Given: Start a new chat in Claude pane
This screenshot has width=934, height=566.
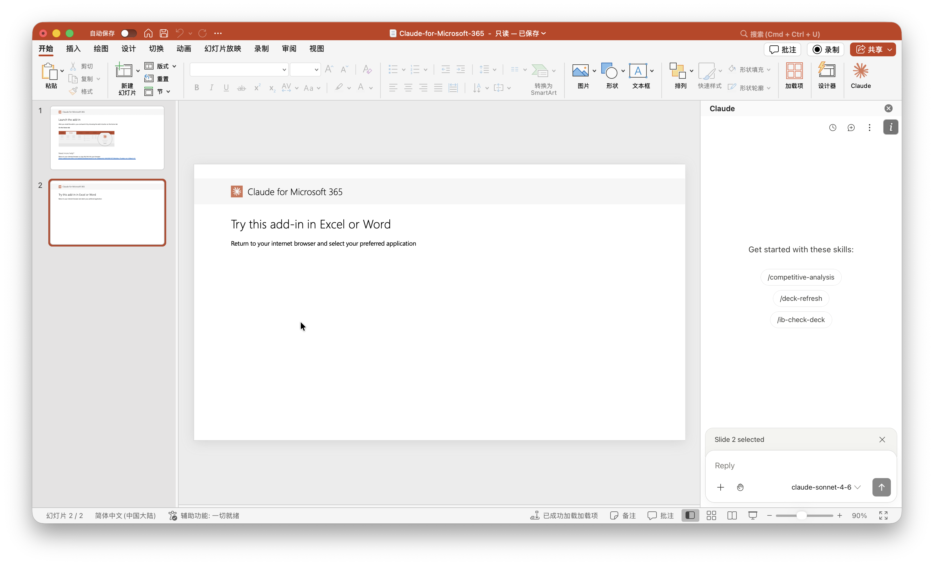Looking at the screenshot, I should tap(851, 128).
